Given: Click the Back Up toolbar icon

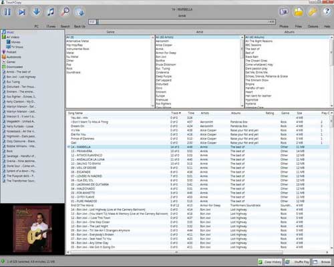Looking at the screenshot, I should pos(79,11).
